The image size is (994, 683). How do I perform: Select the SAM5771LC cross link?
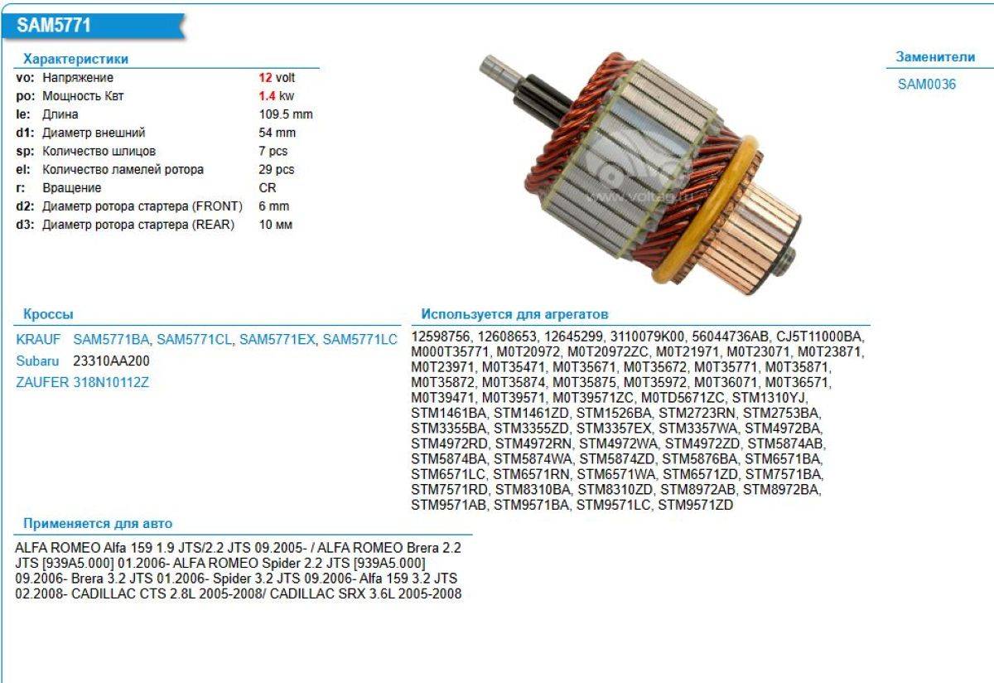coord(359,339)
